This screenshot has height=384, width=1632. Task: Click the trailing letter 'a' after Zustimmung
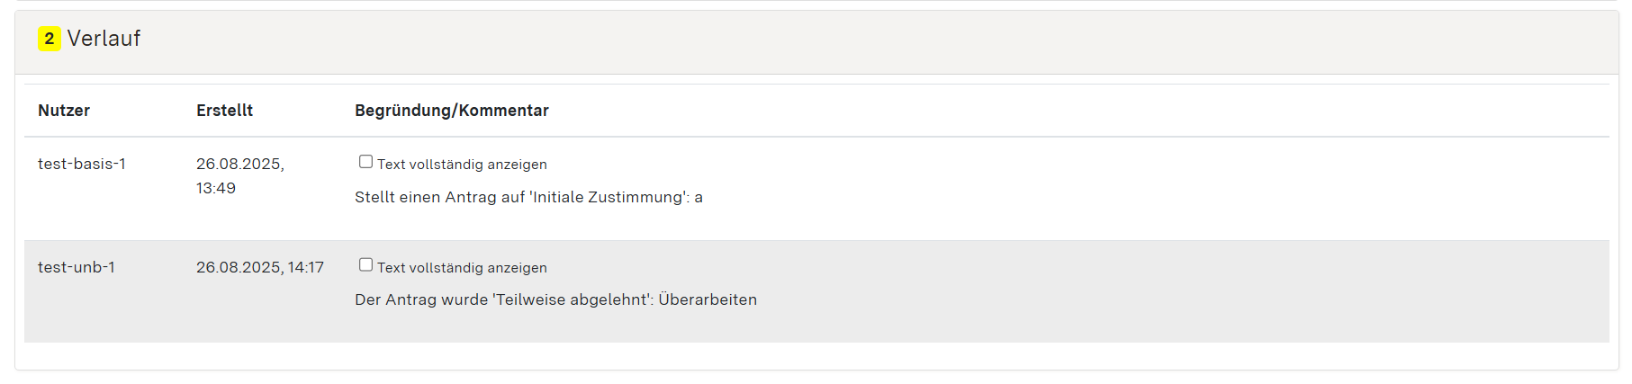(699, 198)
